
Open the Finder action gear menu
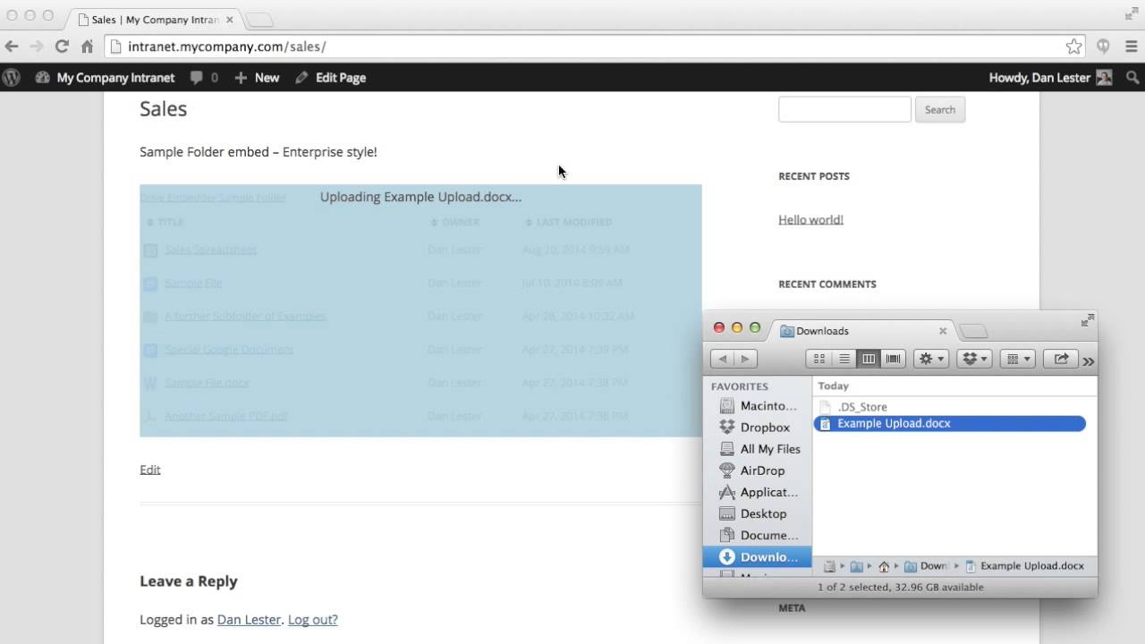(931, 359)
